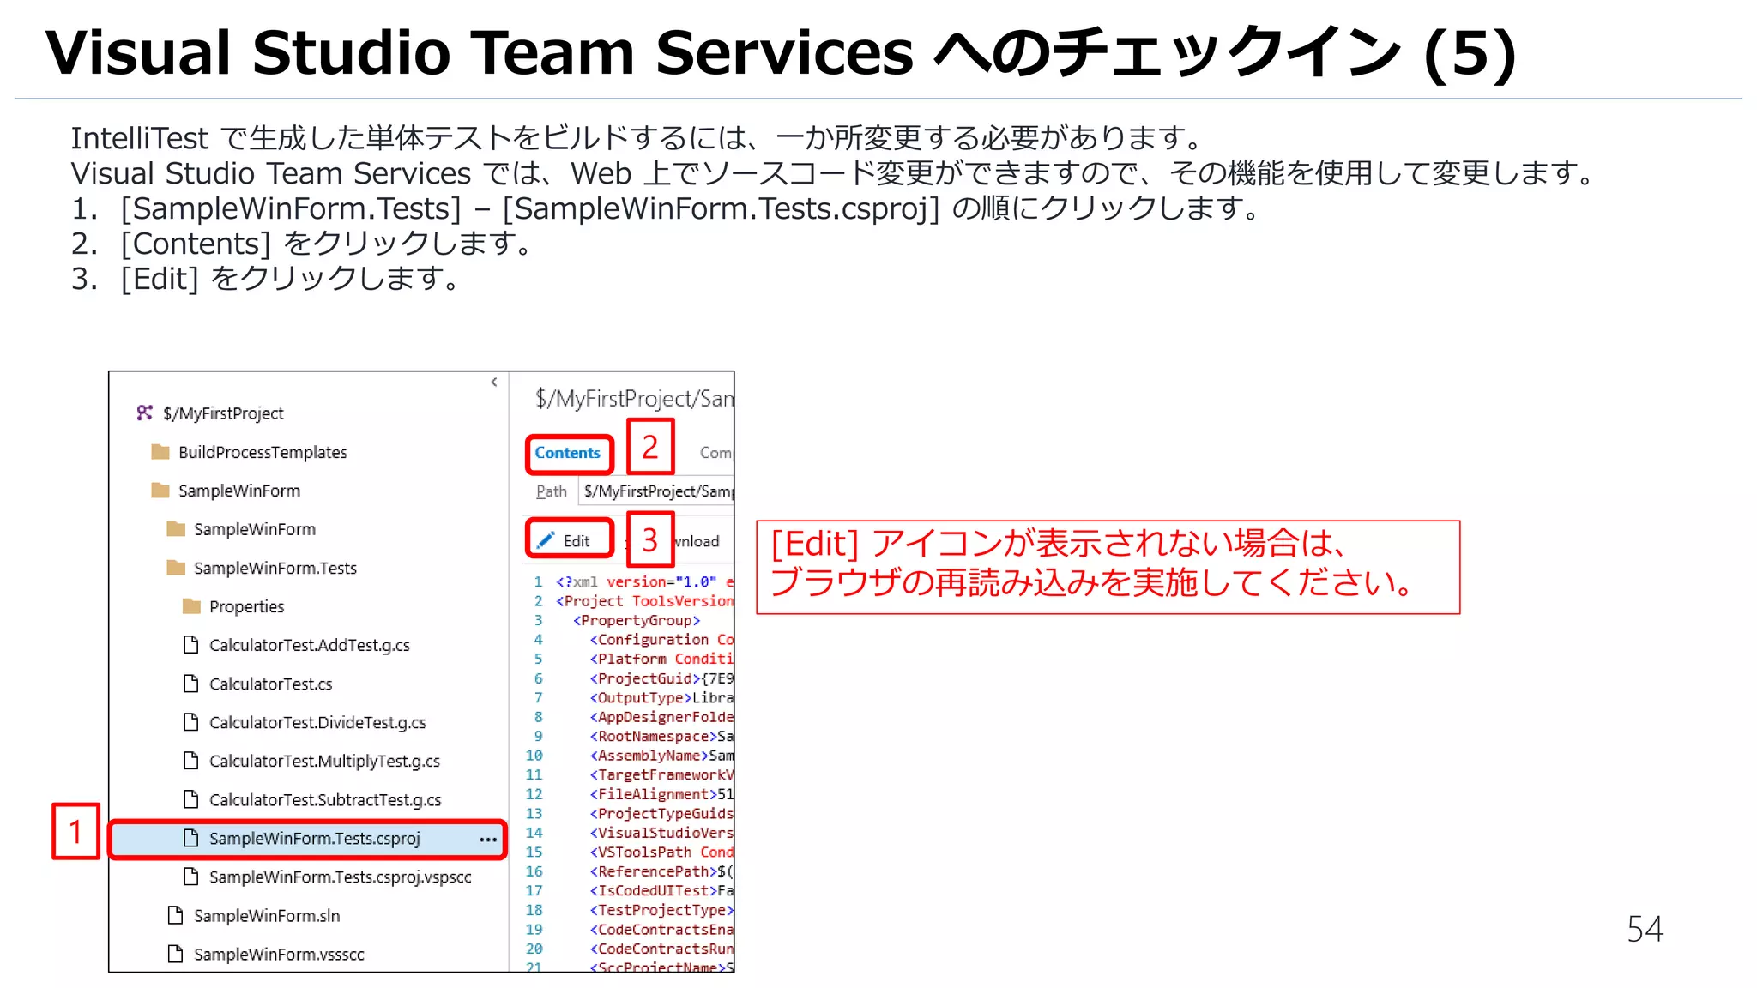Click the file icon of CalculatorTest.AddTest.g.cs

point(190,644)
